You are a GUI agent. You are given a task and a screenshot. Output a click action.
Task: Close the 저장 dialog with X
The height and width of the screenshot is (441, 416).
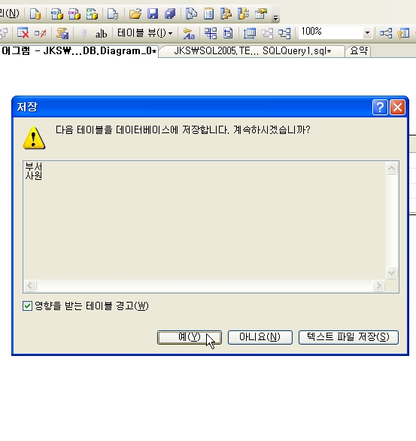tap(397, 107)
